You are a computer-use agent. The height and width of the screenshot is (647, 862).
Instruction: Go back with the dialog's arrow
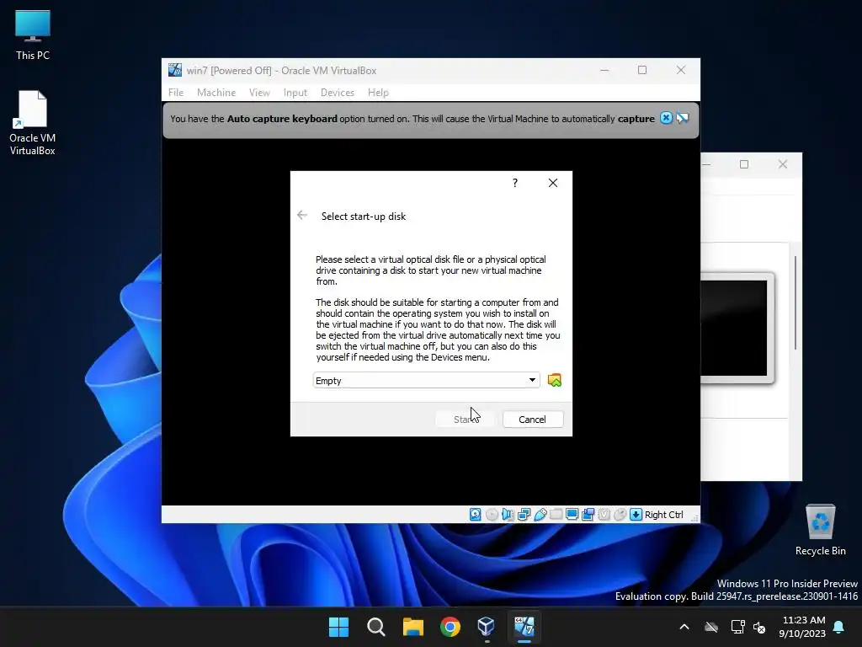302,215
